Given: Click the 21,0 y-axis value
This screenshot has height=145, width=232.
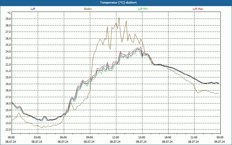Looking at the screenshot, I should (x=8, y=71).
